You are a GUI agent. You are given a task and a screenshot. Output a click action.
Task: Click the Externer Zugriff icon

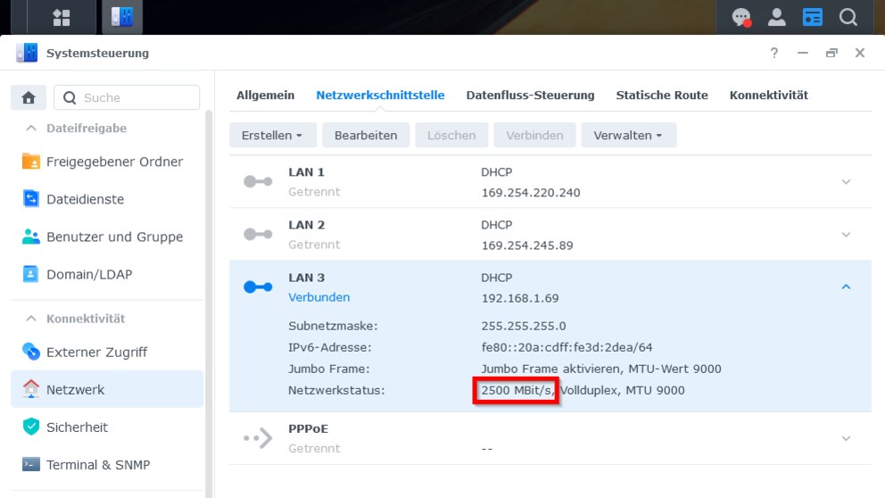tap(30, 352)
